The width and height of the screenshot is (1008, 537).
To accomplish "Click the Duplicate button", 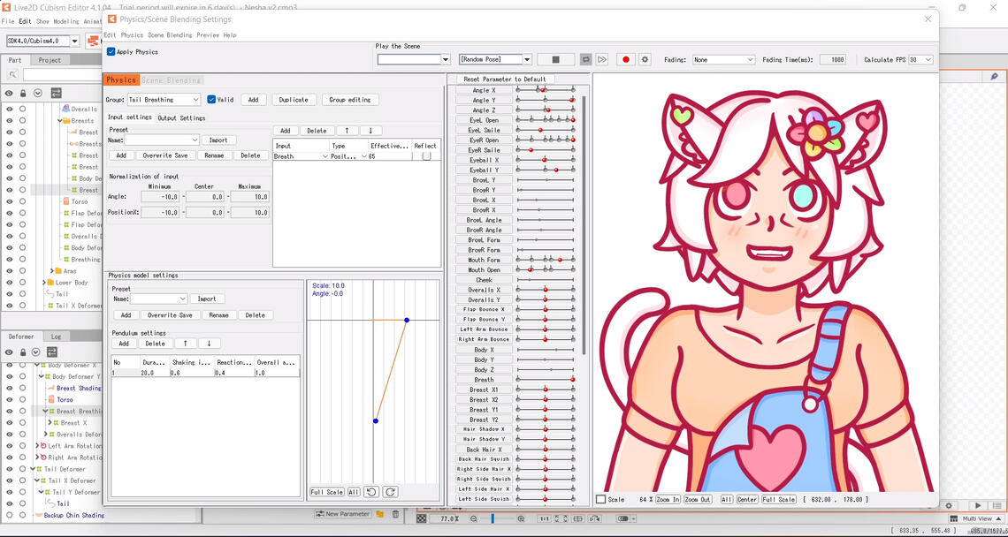I will pyautogui.click(x=294, y=100).
